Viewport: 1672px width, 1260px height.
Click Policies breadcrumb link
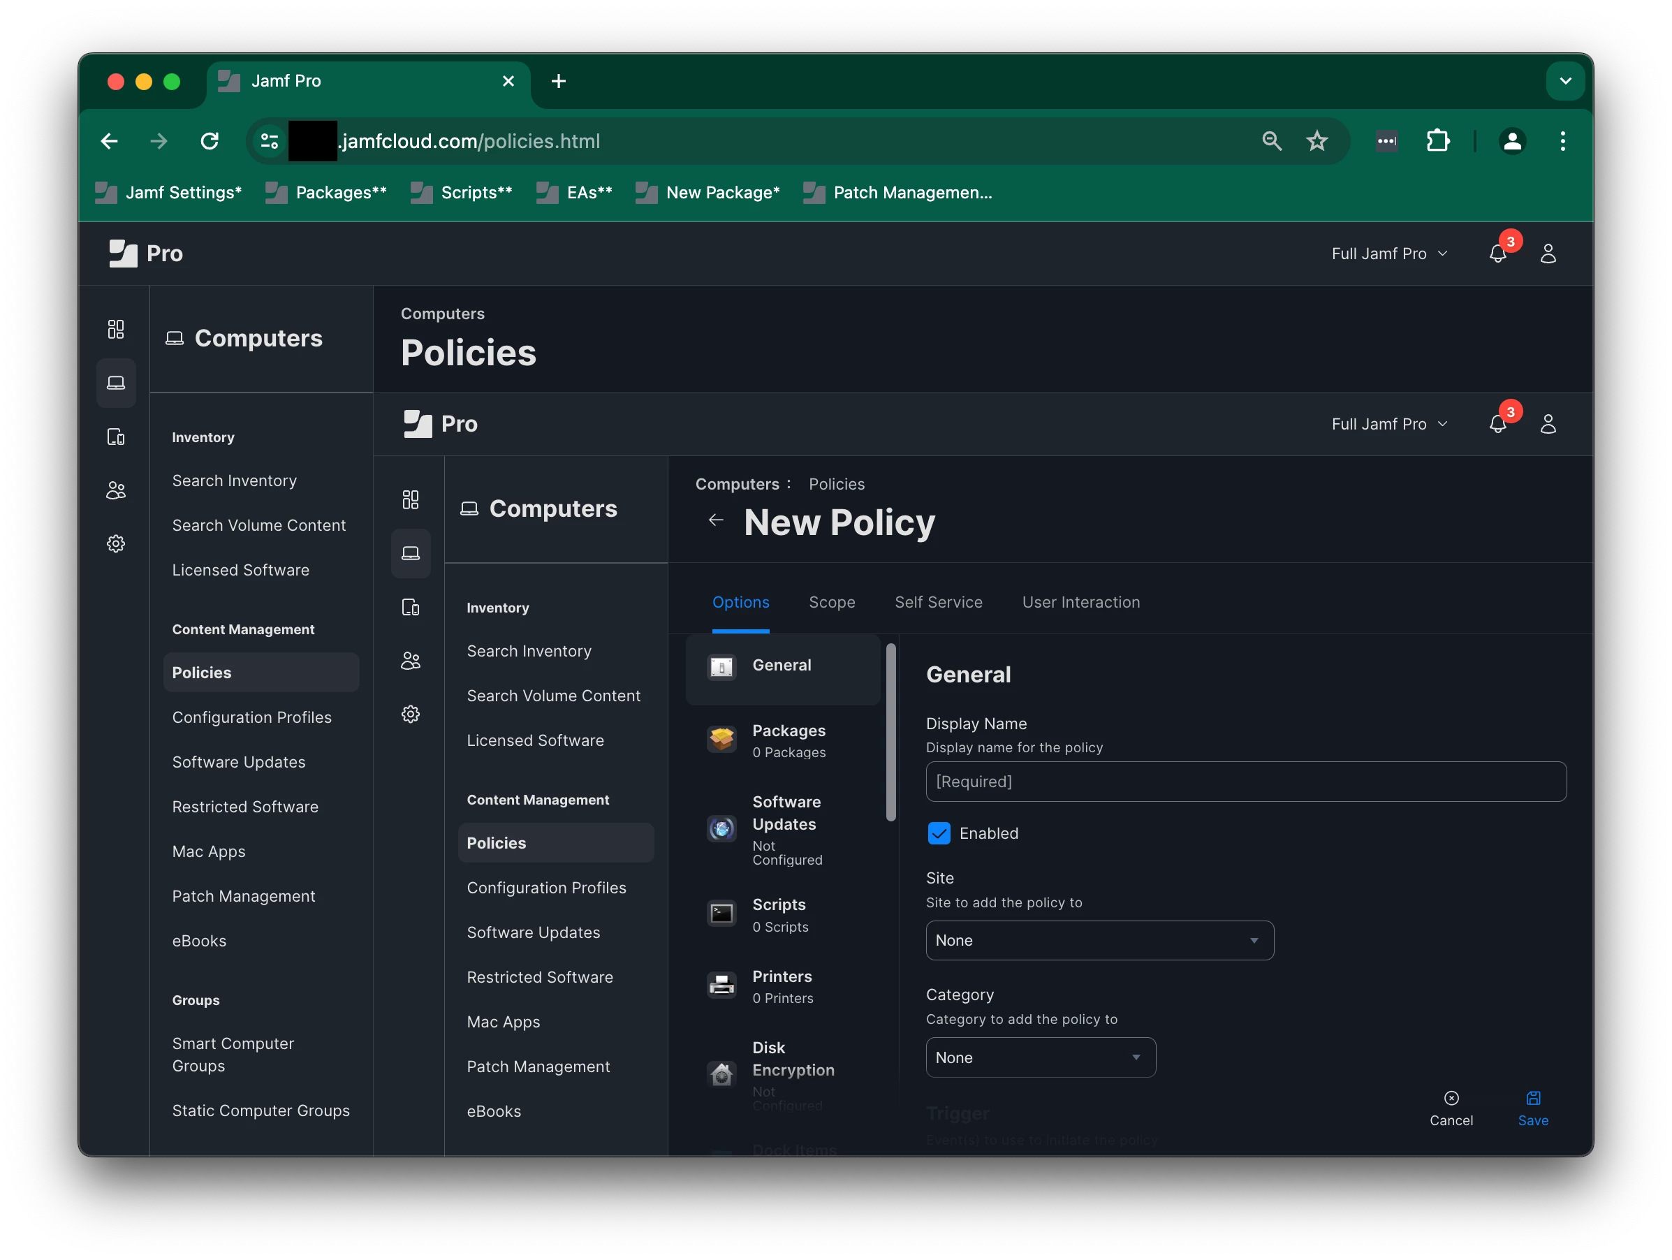click(x=836, y=484)
